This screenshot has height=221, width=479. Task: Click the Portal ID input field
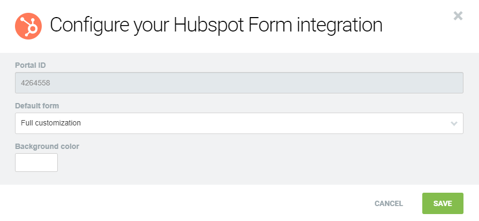point(239,83)
